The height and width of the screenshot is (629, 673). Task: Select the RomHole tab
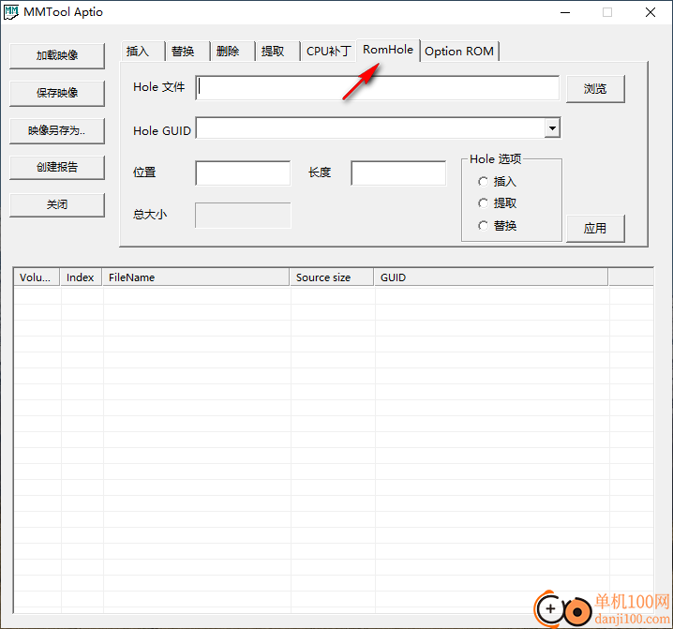(x=388, y=51)
